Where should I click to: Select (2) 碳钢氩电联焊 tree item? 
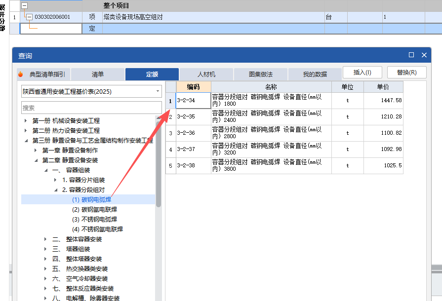point(94,210)
